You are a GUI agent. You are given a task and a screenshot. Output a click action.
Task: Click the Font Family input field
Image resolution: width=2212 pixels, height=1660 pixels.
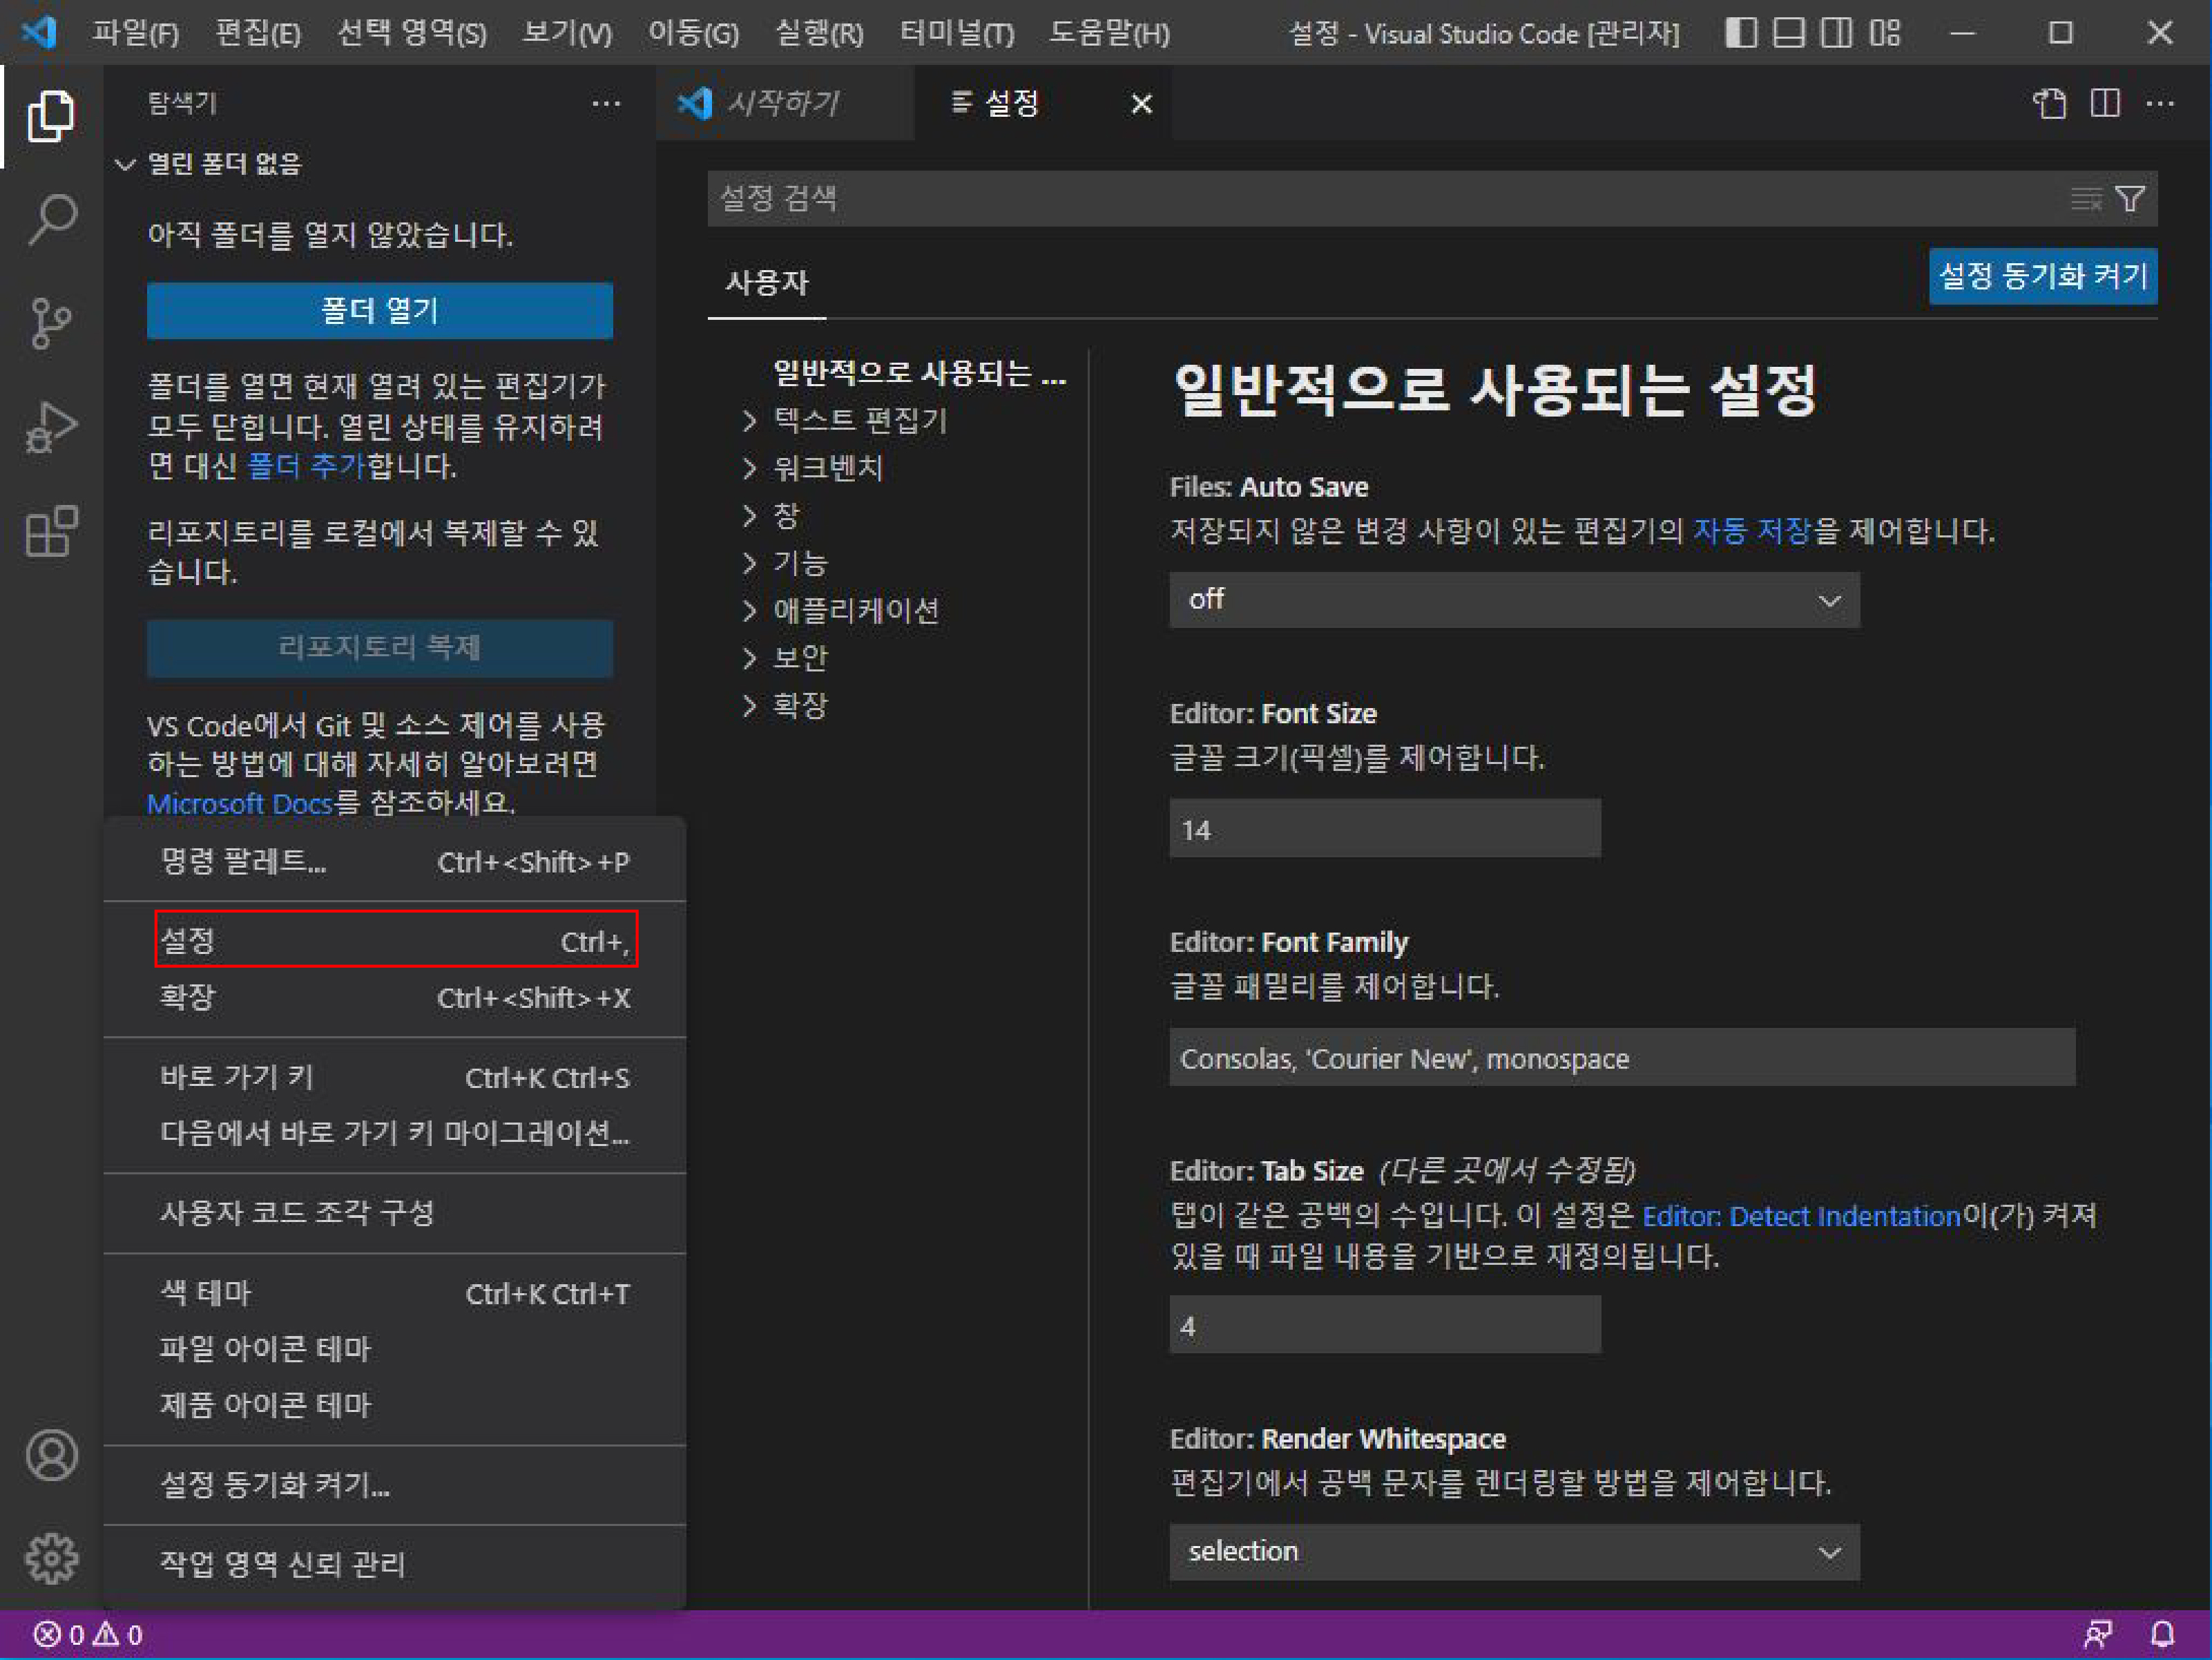point(1622,1058)
